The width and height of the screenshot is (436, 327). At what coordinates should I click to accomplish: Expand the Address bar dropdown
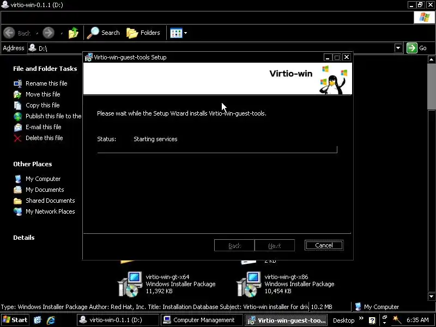click(x=398, y=48)
